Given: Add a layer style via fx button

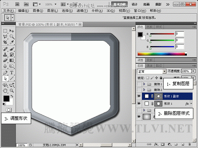Looking at the screenshot, I should tap(156, 144).
